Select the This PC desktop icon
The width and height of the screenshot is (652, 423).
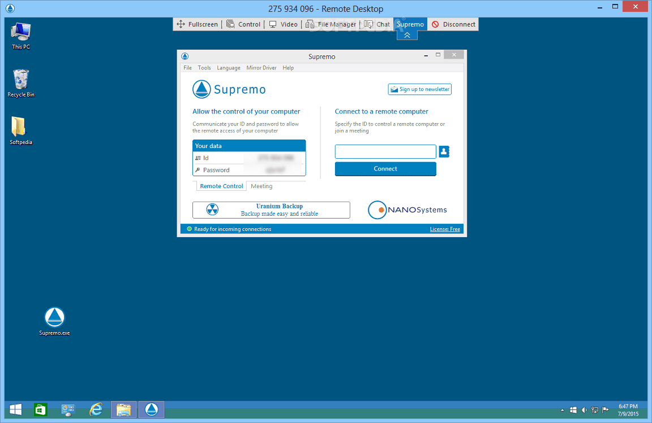(x=21, y=36)
